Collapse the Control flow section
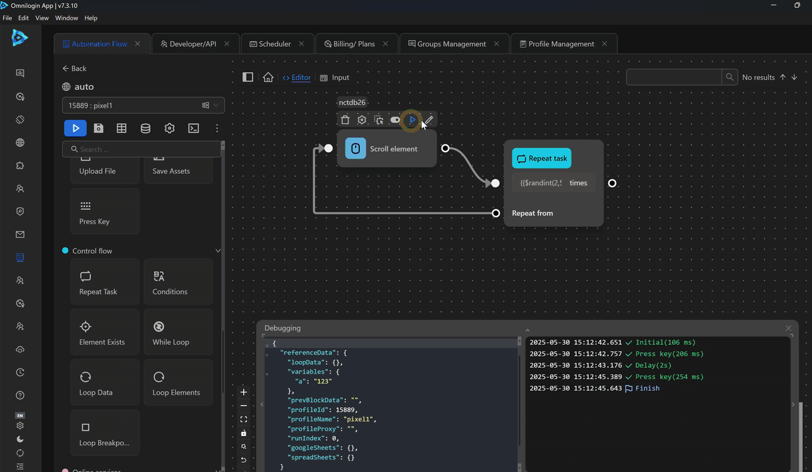 tap(218, 251)
